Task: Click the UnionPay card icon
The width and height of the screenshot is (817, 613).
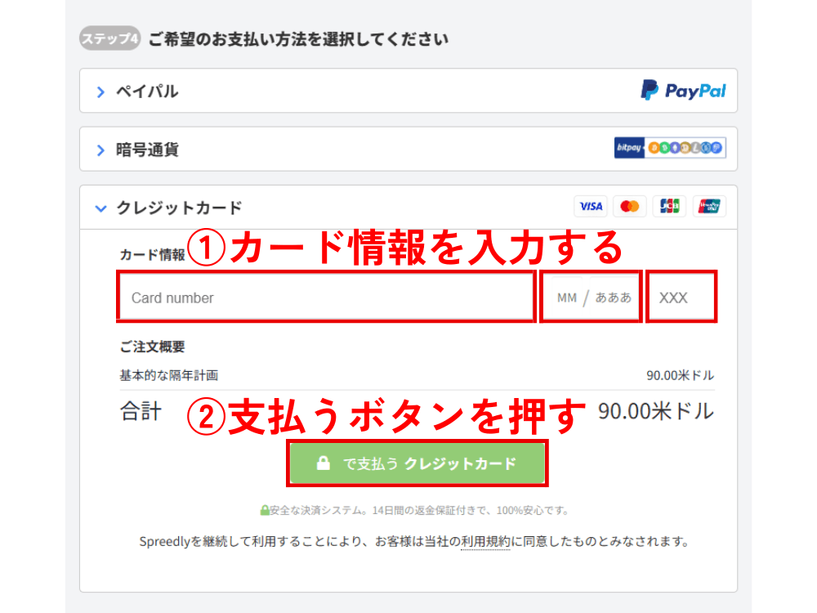Action: pos(709,207)
